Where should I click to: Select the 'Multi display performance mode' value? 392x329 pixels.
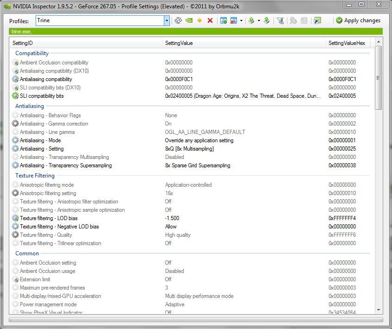pos(199,296)
